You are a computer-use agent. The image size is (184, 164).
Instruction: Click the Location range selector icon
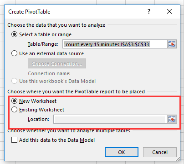(172, 119)
